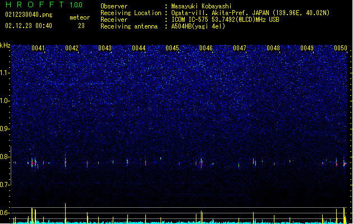
Task: Click time marker 0044
Action: pos(139,48)
